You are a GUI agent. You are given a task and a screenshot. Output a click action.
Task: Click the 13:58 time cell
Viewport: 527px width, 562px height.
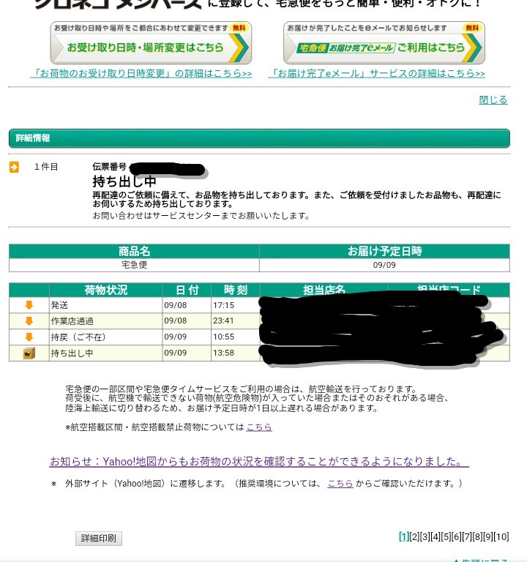[236, 353]
